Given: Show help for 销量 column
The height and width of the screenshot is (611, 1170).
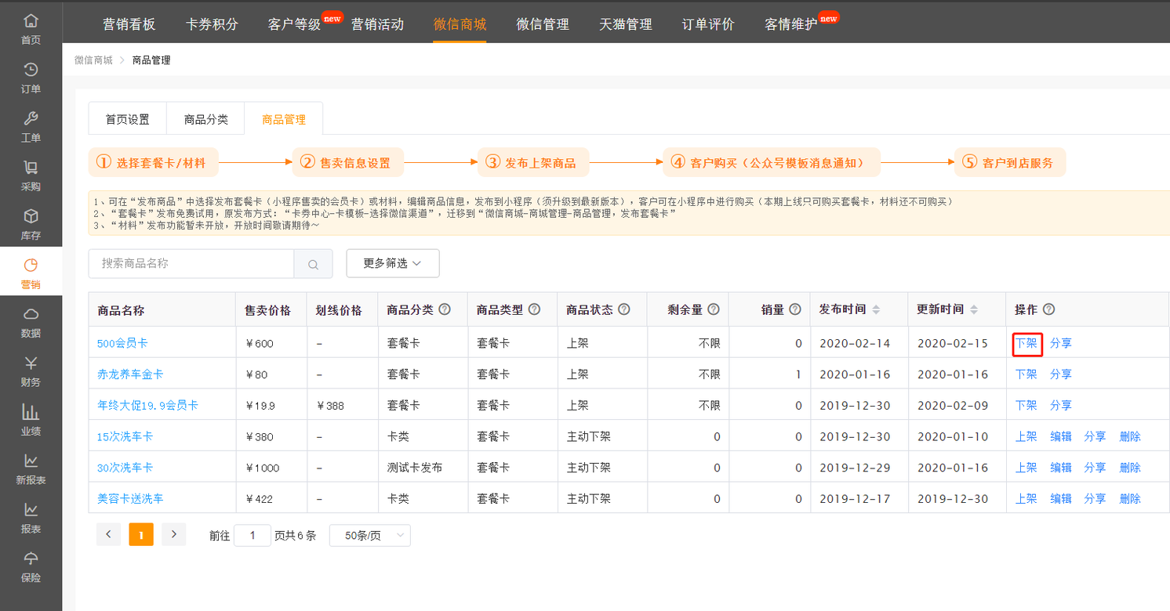Looking at the screenshot, I should click(795, 309).
